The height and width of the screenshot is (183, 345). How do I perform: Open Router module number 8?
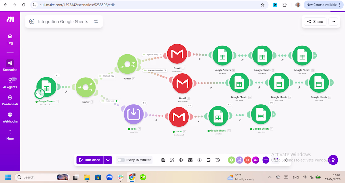(x=127, y=64)
